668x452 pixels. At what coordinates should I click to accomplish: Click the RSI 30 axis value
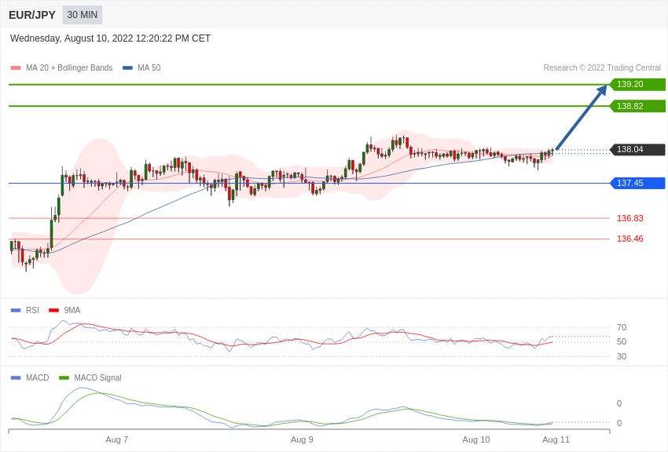[622, 356]
